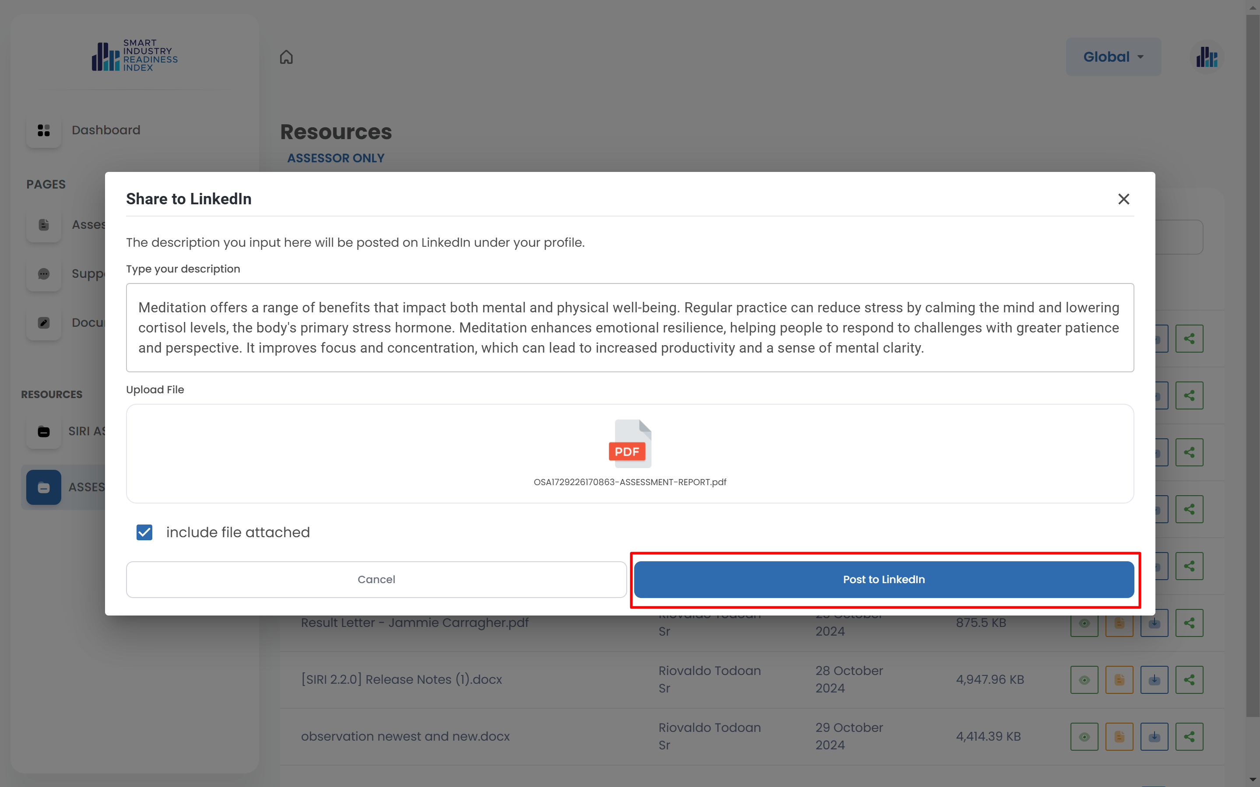Toggle the view eye icon for observation newest and new.docx
This screenshot has height=787, width=1260.
point(1084,737)
